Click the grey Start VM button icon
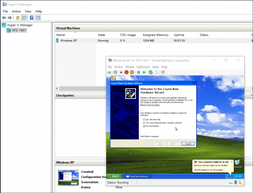Viewport: 253px width, 193px height. pos(115,72)
